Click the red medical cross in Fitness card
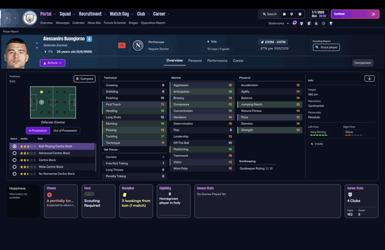Viewport: 385px width, 250px height. tap(50, 195)
